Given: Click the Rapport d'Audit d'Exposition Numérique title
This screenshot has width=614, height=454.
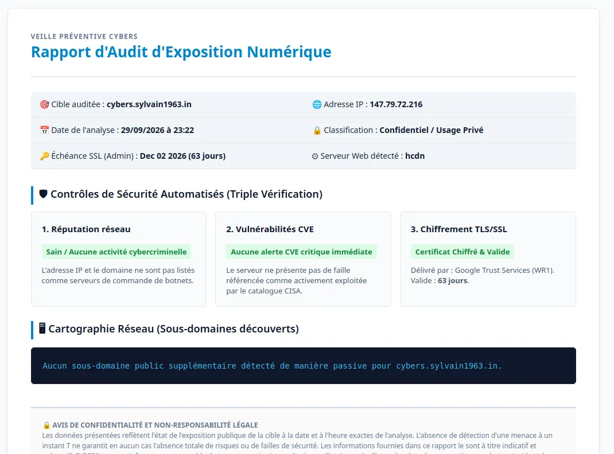Looking at the screenshot, I should click(x=181, y=52).
